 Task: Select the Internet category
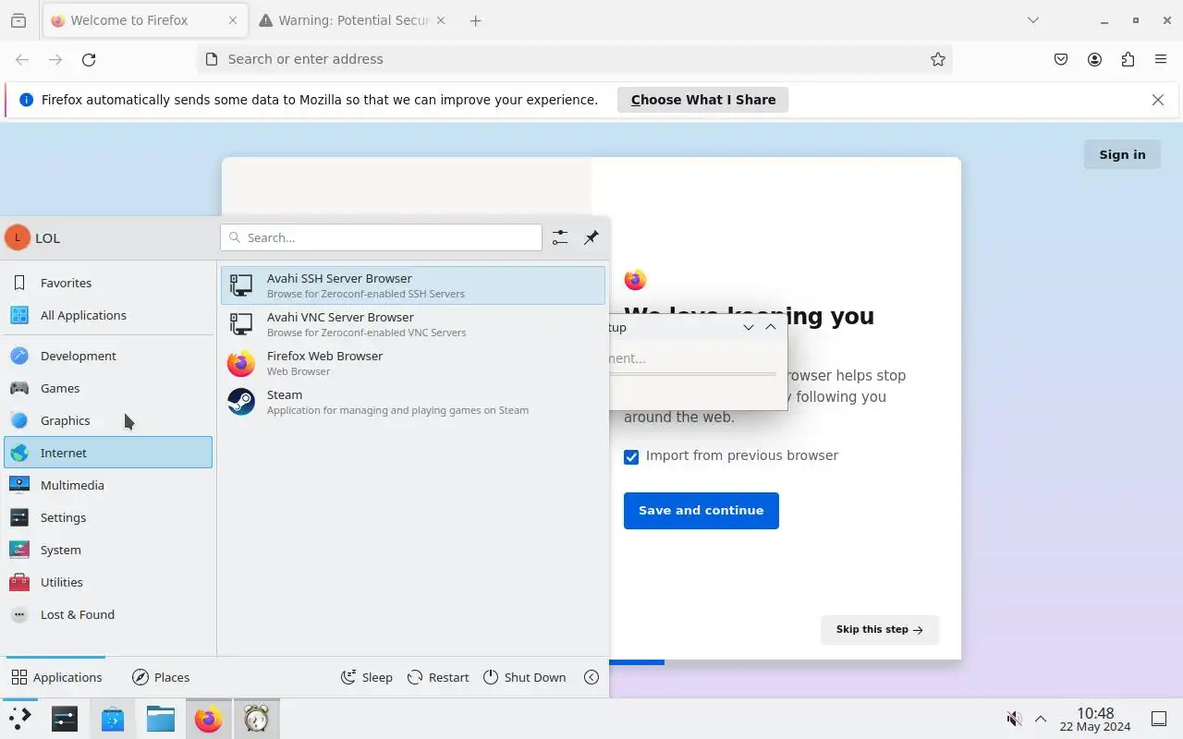click(x=108, y=453)
